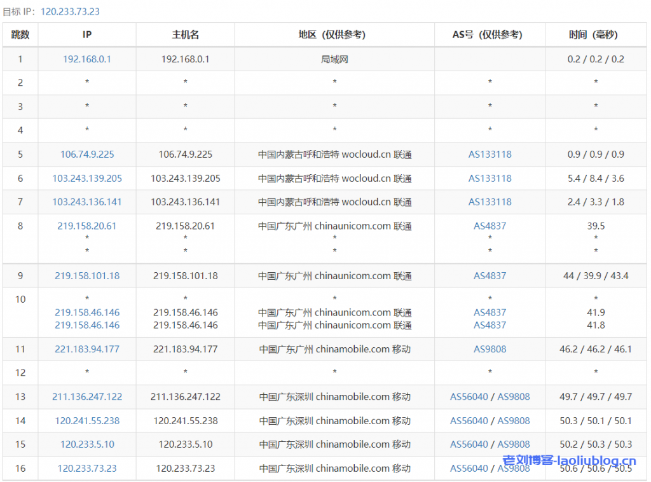Click AS133118 link in hop 5 row

(490, 154)
